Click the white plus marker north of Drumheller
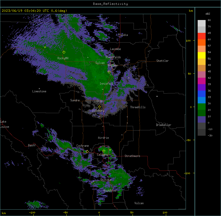 (157, 96)
